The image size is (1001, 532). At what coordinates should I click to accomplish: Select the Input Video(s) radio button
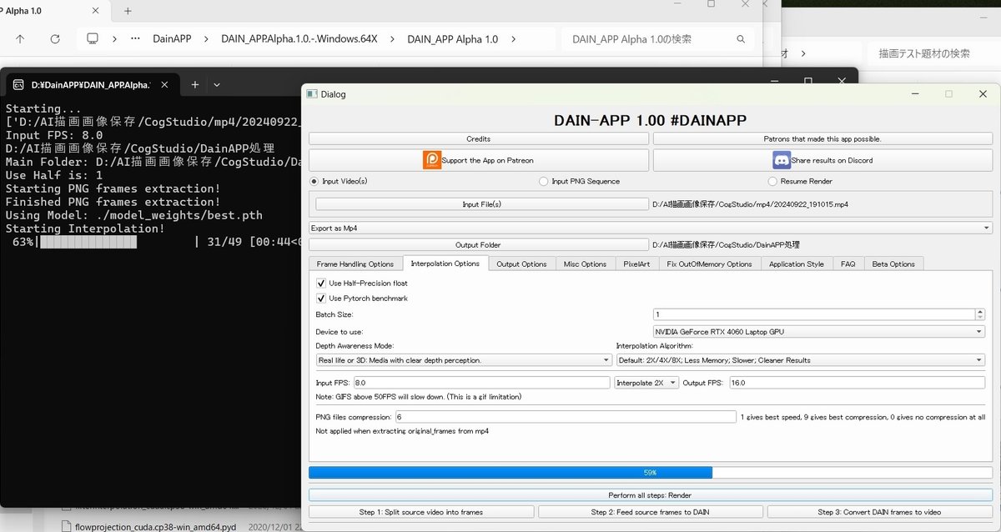click(x=314, y=181)
